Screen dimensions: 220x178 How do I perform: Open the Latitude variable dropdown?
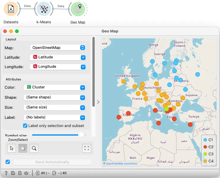pyautogui.click(x=58, y=57)
